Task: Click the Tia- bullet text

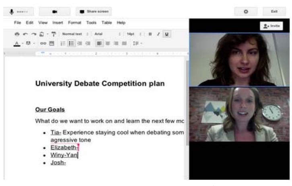Action: tap(56, 133)
